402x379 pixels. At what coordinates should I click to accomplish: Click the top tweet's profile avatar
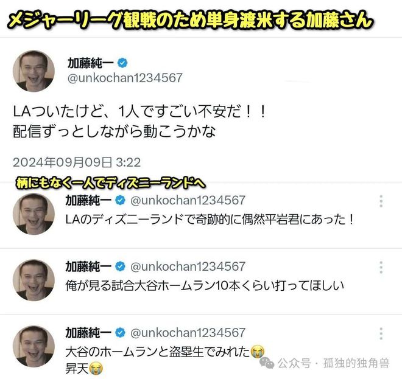(x=33, y=71)
